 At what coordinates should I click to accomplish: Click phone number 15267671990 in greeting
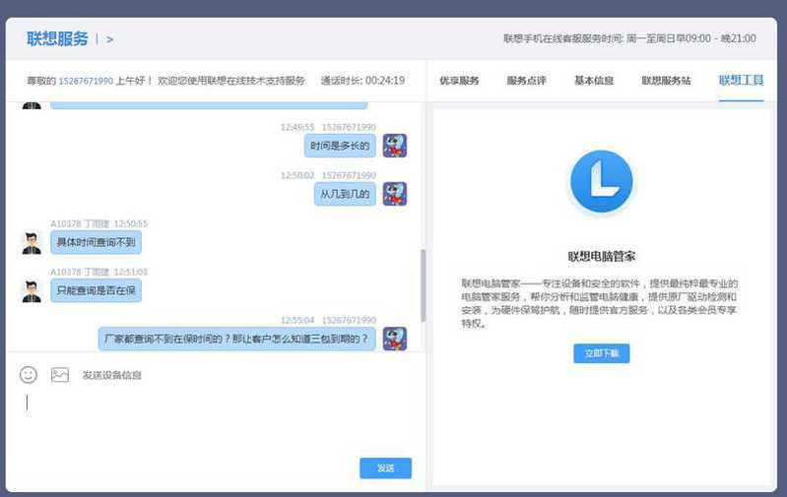pos(86,81)
